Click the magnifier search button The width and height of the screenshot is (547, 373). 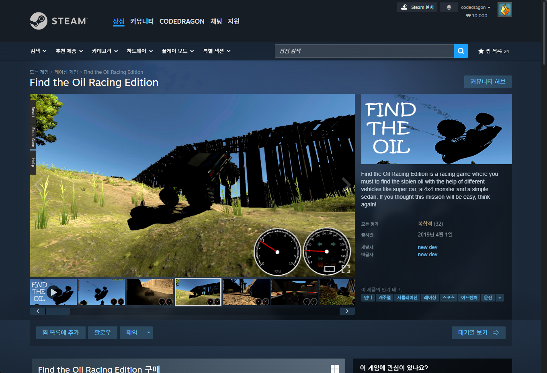point(461,51)
